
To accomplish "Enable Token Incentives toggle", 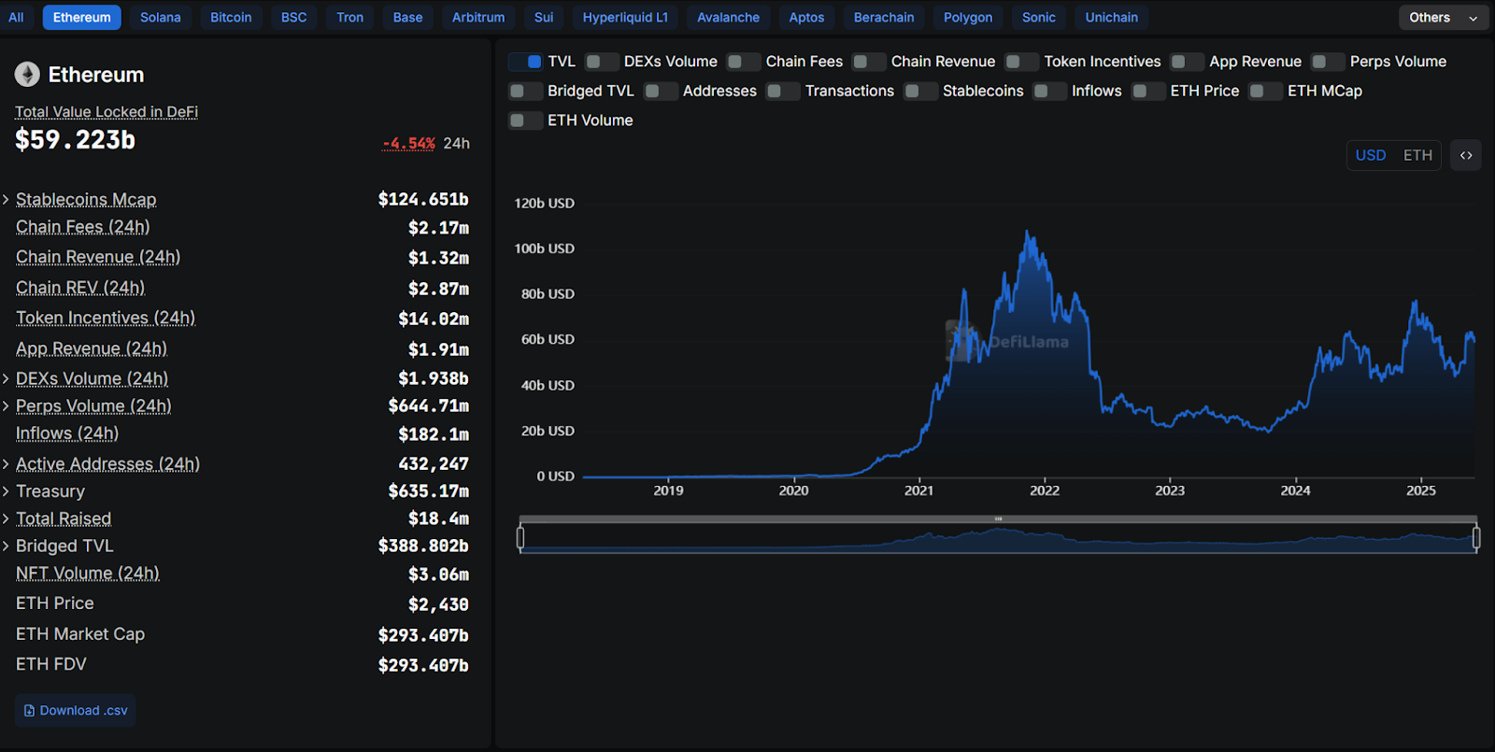I will click(1022, 62).
